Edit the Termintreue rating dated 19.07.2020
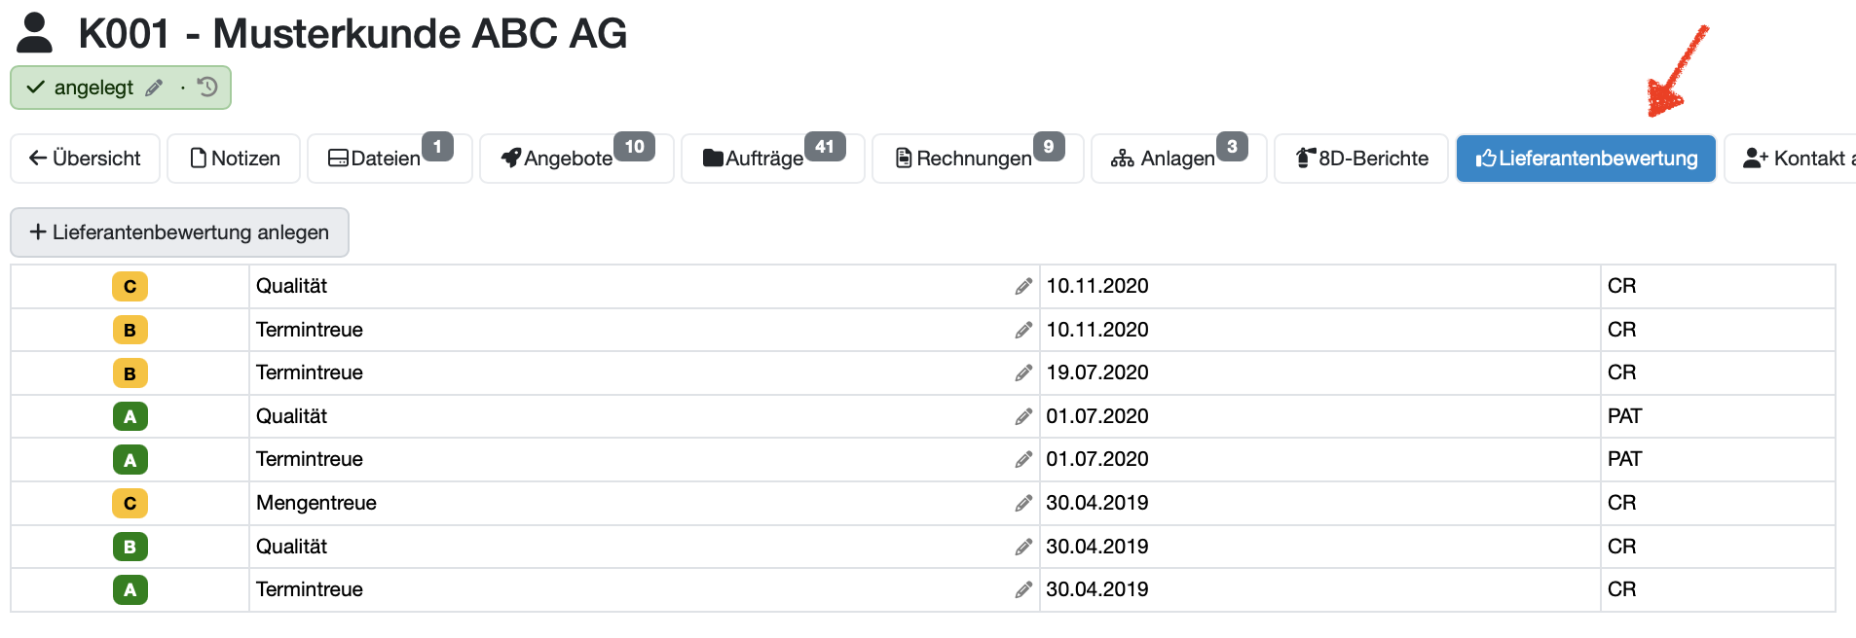 click(1023, 372)
